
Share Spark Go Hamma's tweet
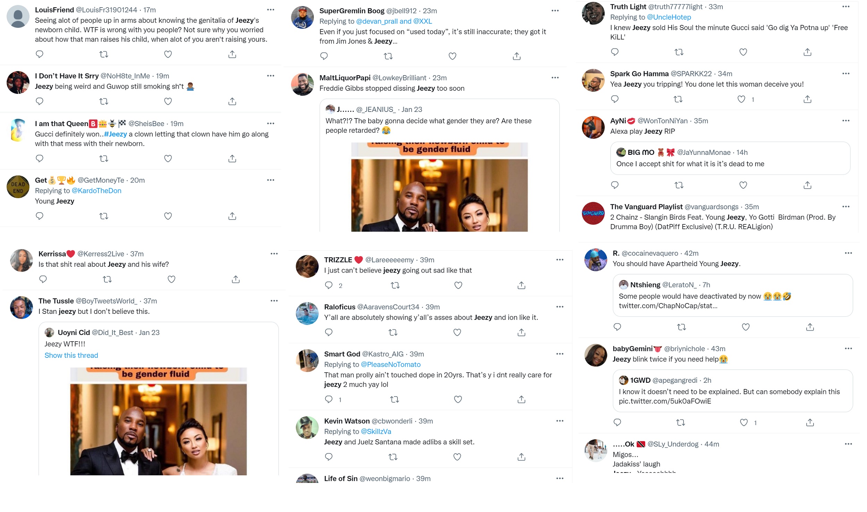807,99
